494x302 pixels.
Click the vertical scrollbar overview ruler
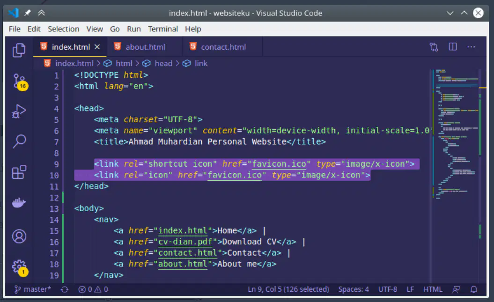480,176
